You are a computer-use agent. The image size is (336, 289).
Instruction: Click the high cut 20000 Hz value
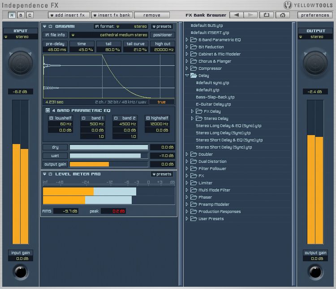[x=163, y=50]
